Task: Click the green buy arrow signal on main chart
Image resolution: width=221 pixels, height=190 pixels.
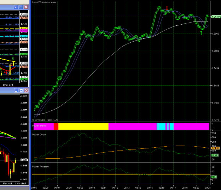Action: tap(201, 33)
